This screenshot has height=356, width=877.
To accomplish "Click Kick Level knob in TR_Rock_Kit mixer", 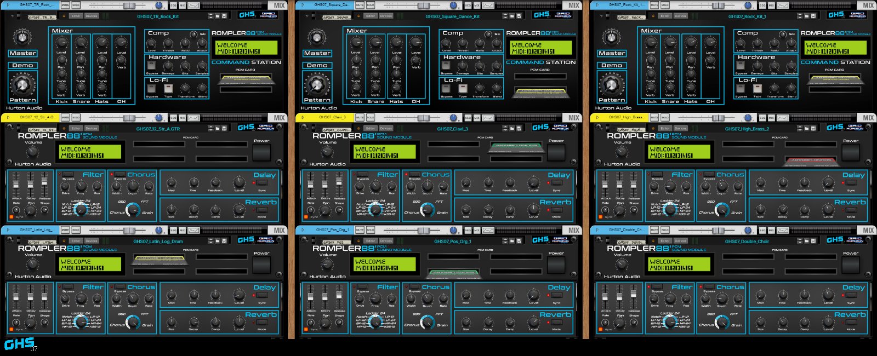I will point(61,43).
